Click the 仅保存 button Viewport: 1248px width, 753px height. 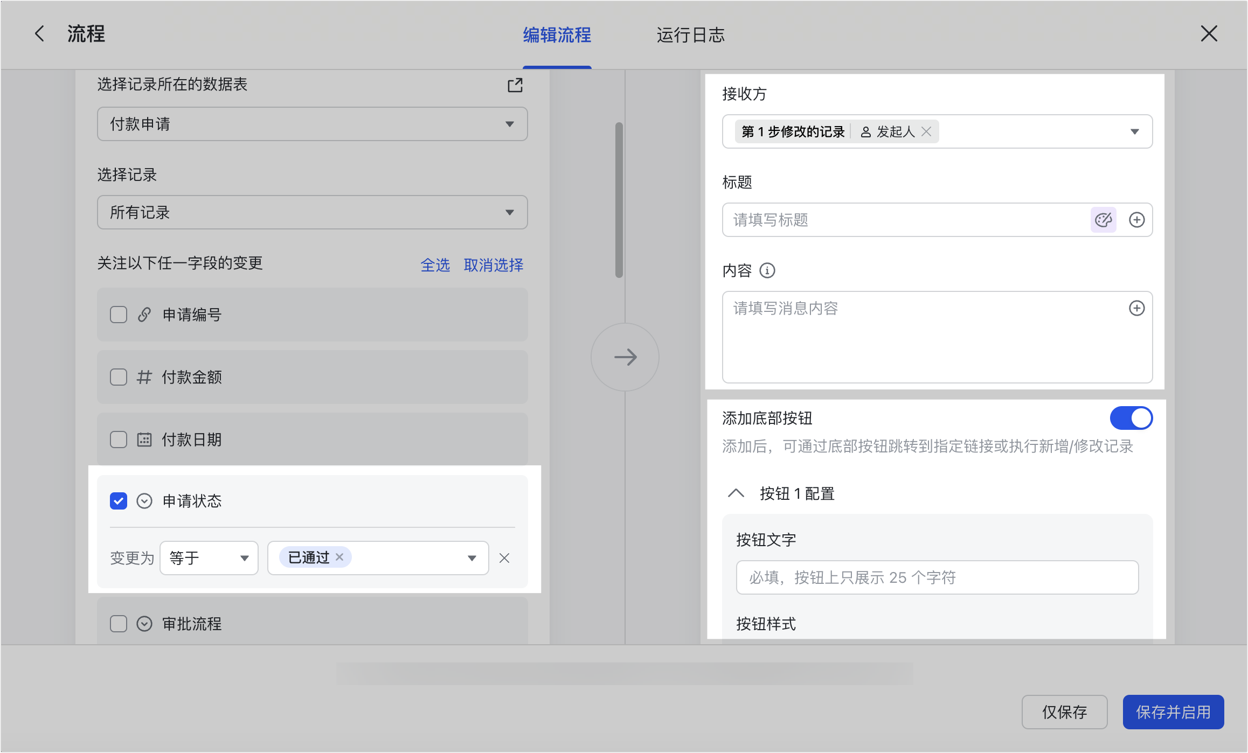pyautogui.click(x=1065, y=712)
